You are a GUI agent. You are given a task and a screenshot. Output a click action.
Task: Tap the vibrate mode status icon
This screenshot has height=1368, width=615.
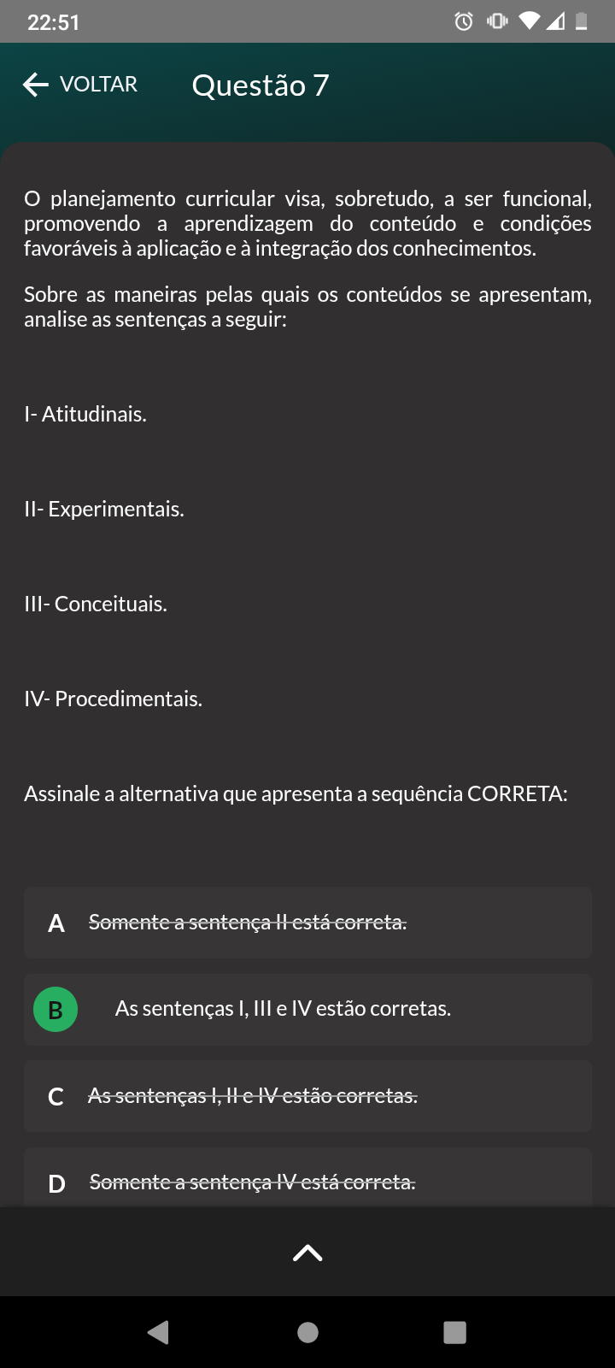pyautogui.click(x=497, y=21)
